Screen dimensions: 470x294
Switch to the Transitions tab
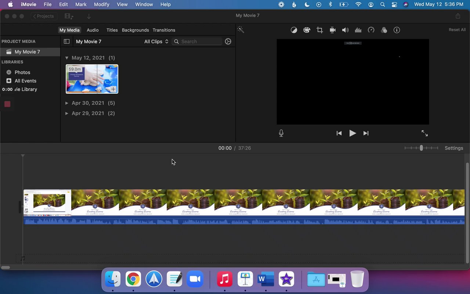click(x=164, y=30)
